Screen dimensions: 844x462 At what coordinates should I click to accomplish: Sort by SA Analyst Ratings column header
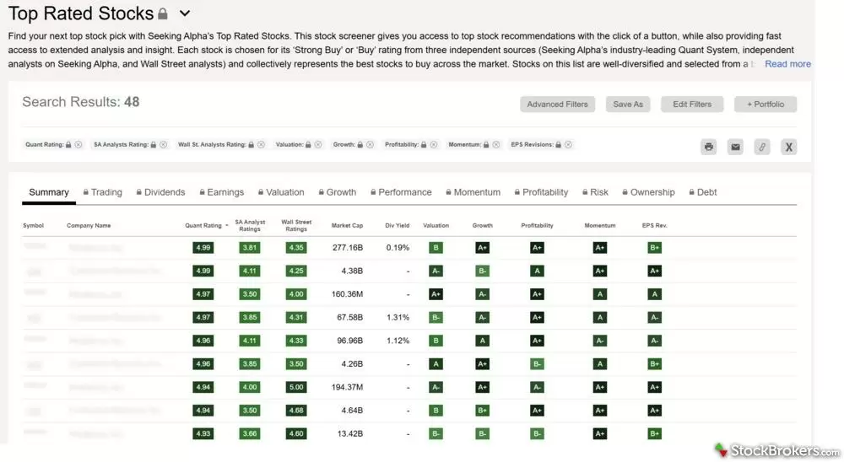click(x=250, y=225)
